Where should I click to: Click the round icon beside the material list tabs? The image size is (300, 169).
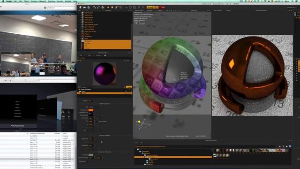coord(105,55)
